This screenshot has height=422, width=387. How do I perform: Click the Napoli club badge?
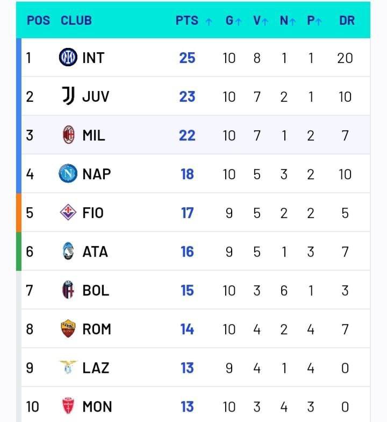(x=68, y=174)
